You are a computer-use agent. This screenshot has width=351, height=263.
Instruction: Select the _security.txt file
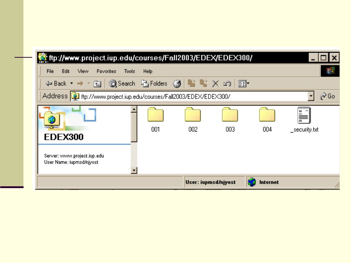click(x=305, y=120)
